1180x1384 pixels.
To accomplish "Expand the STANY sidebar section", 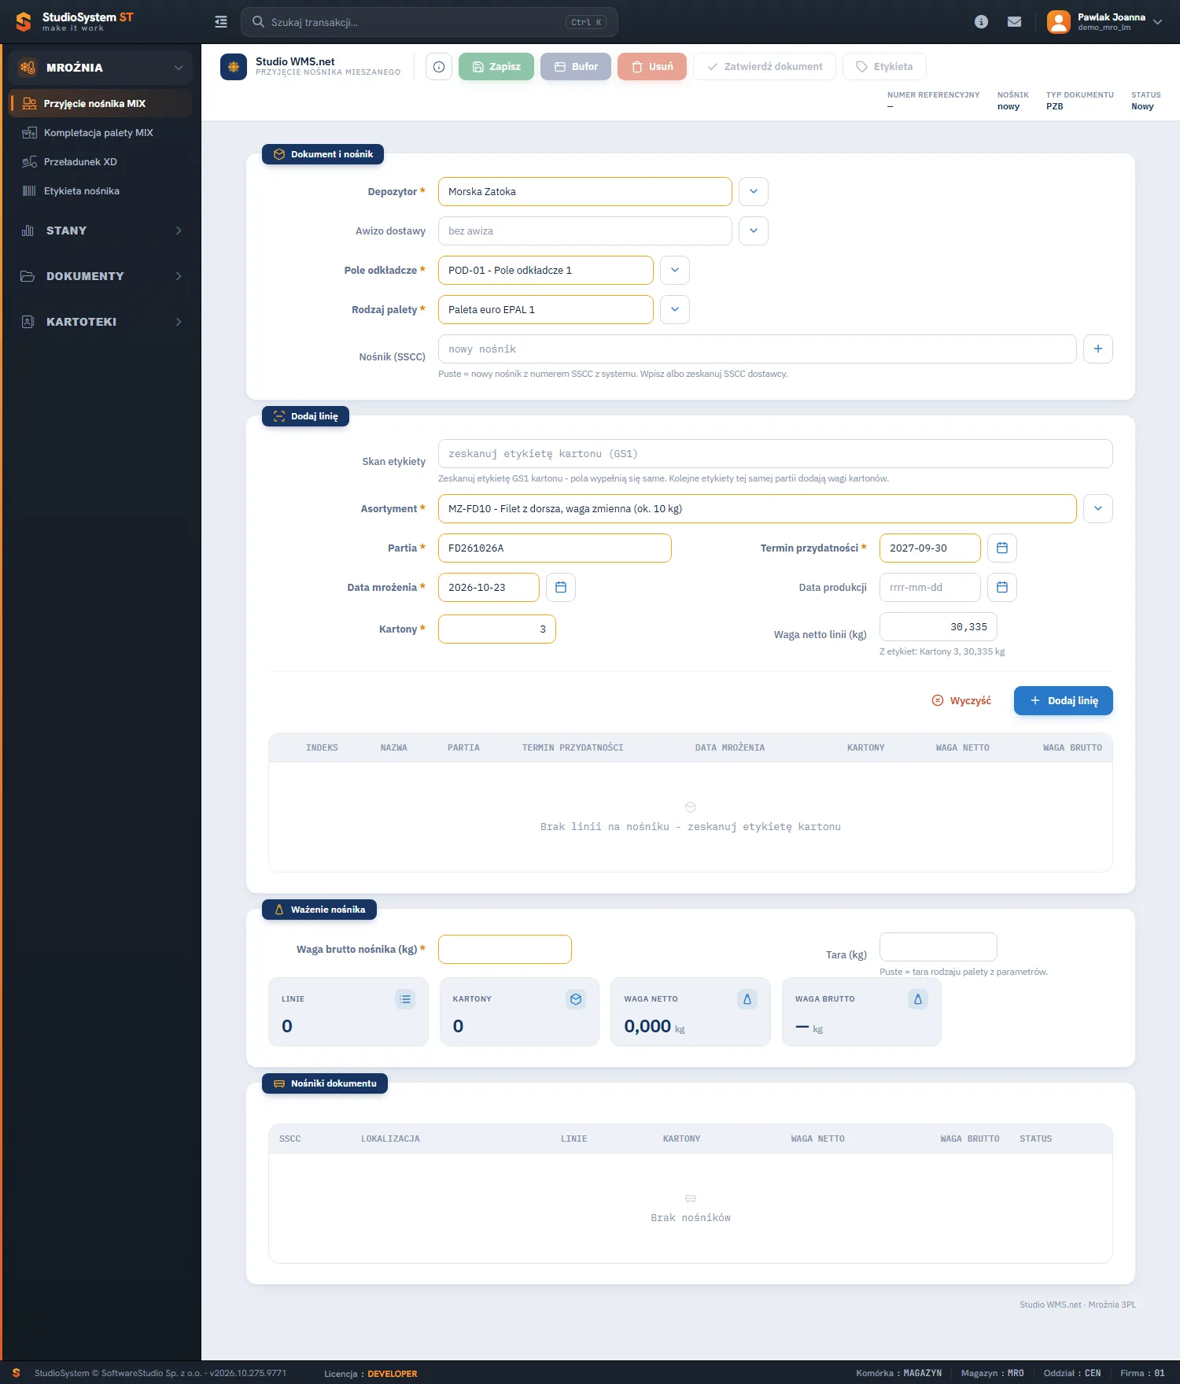I will (x=101, y=231).
